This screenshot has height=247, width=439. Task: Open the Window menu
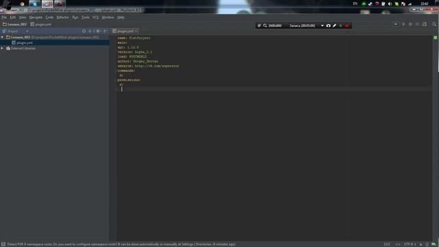108,17
